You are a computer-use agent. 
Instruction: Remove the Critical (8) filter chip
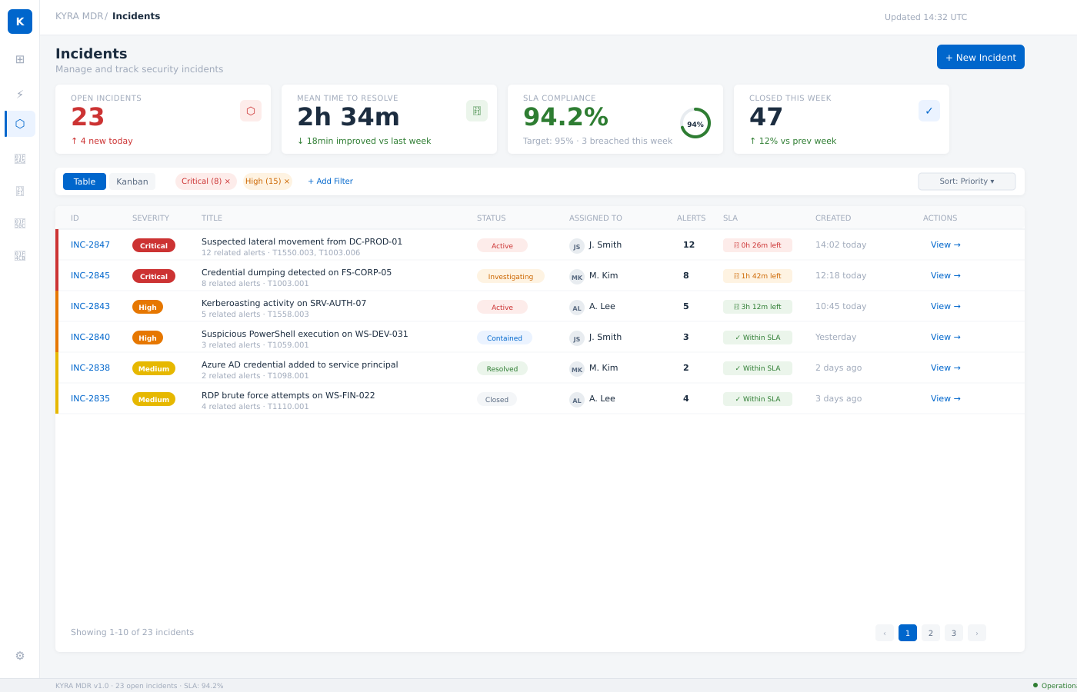tap(228, 181)
